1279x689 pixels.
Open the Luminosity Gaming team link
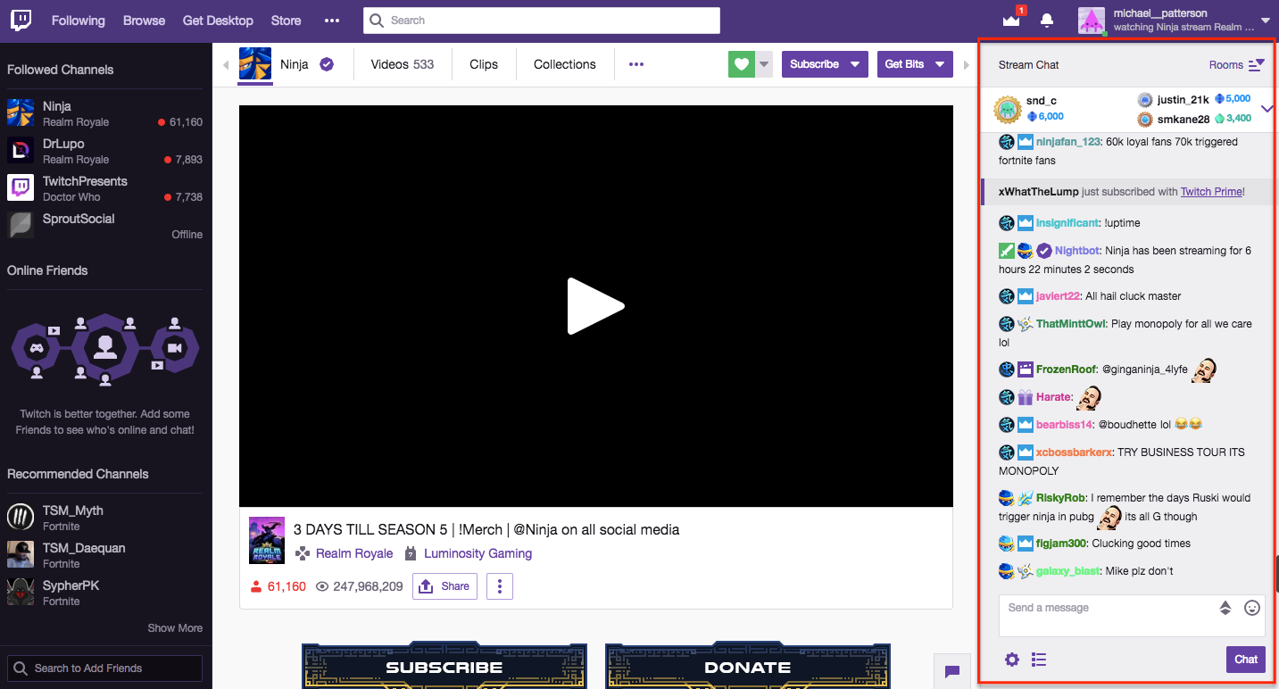click(478, 553)
